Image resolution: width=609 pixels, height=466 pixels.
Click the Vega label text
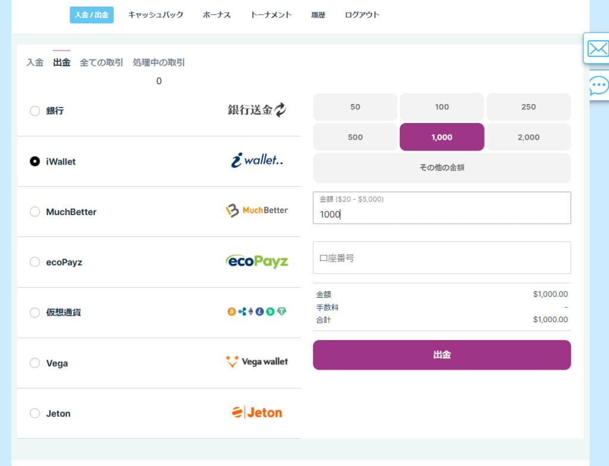56,364
